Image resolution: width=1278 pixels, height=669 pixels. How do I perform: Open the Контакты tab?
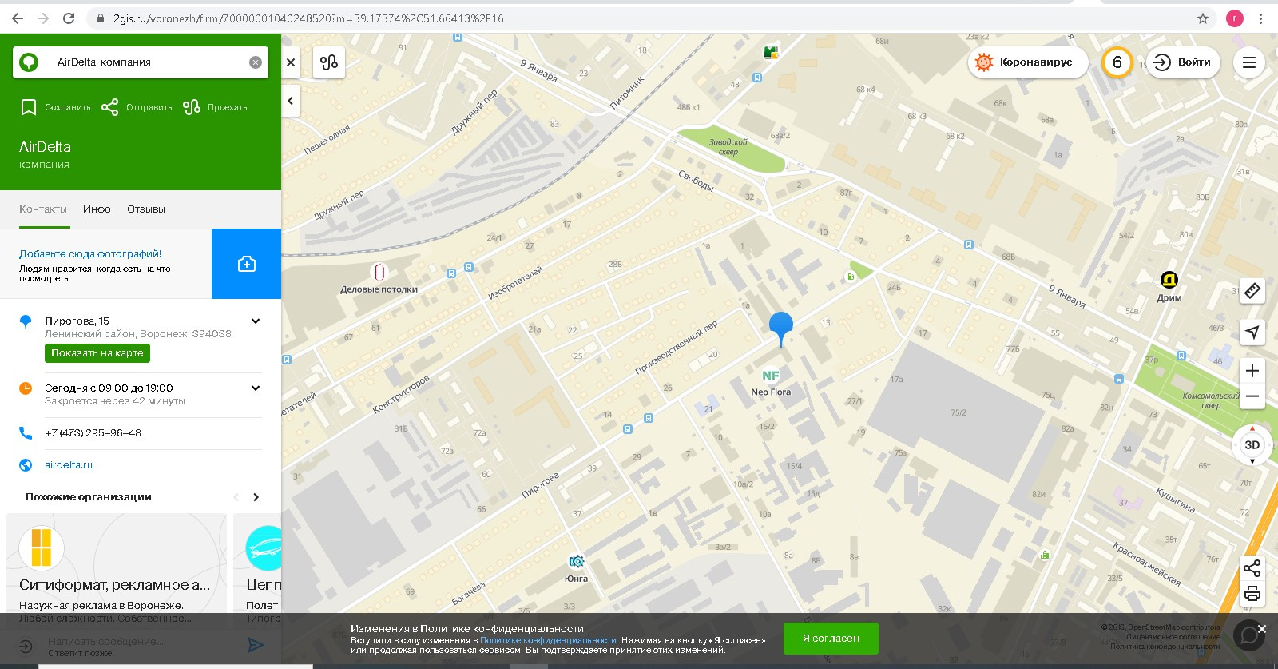click(x=43, y=209)
